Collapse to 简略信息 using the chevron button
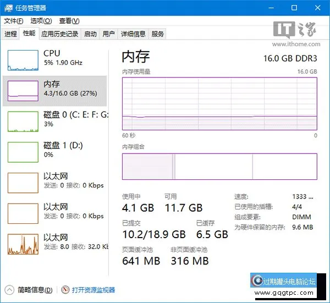The height and width of the screenshot is (303, 330). click(10, 290)
